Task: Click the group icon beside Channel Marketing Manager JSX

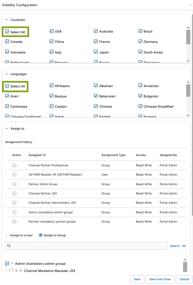Action: 21,271
